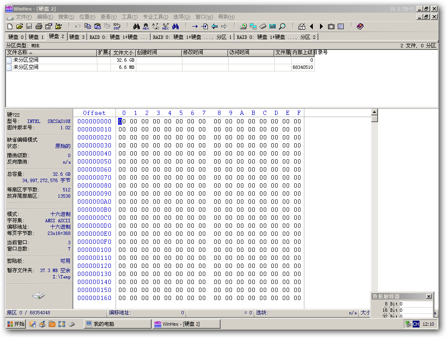The height and width of the screenshot is (338, 447).
Task: Click the hex view scrollbar up arrow
Action: [375, 112]
